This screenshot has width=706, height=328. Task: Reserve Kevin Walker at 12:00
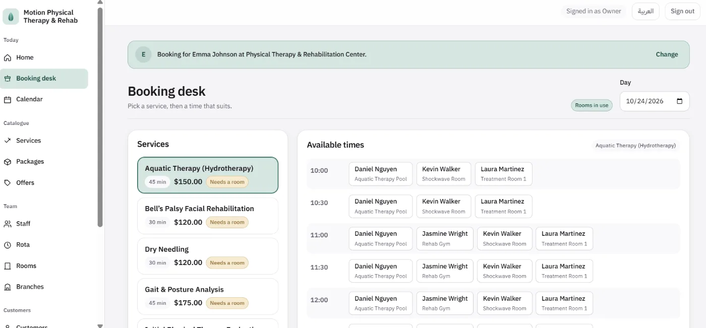(504, 303)
